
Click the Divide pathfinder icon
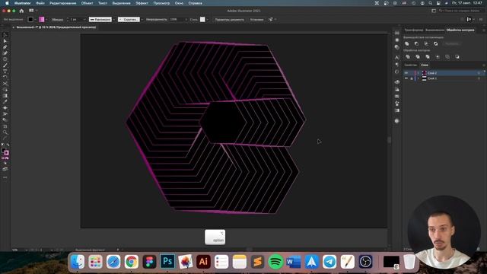click(408, 57)
